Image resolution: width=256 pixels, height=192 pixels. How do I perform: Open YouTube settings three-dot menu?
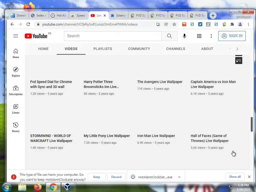(211, 36)
